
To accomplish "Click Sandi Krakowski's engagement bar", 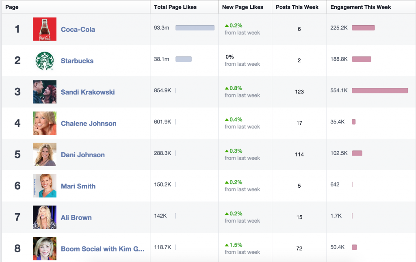I will (379, 90).
